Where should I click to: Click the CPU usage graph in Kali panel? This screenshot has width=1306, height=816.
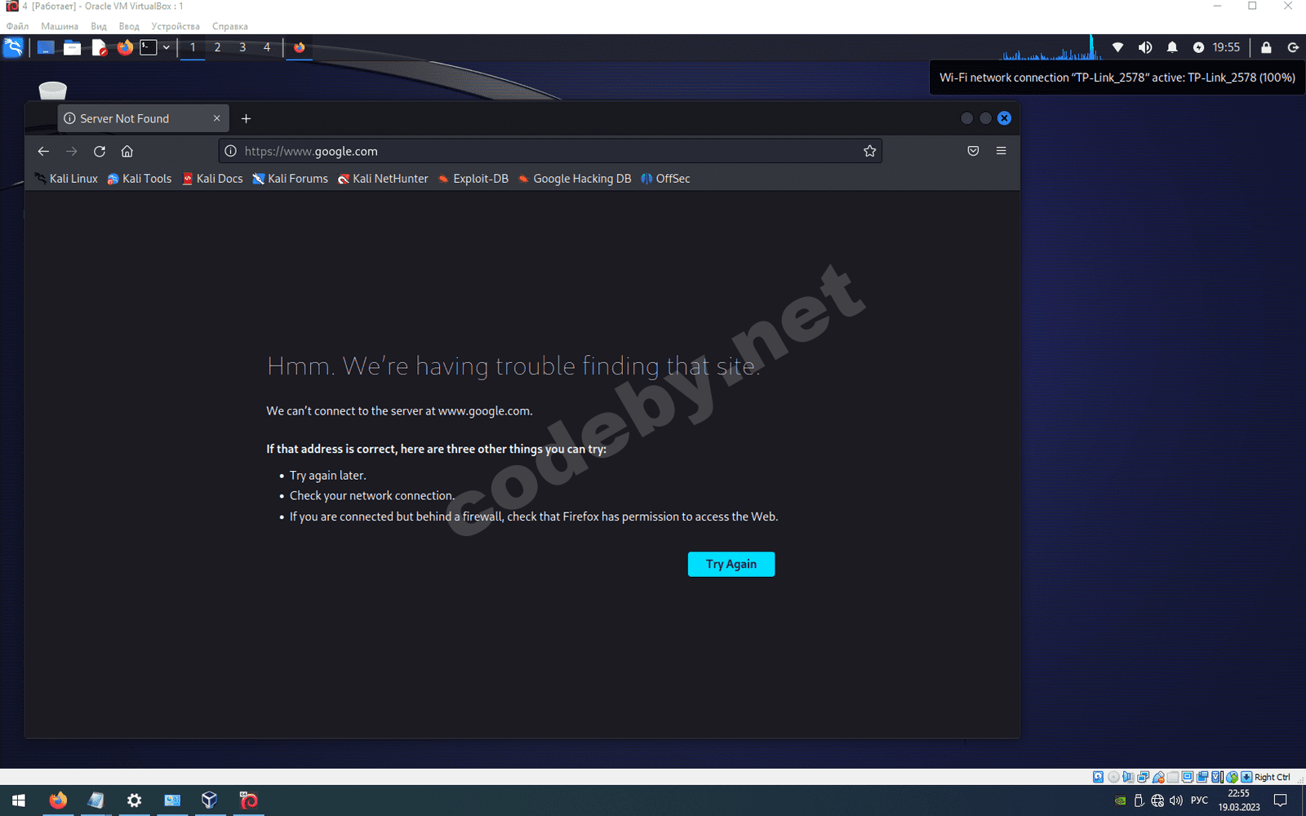(x=1051, y=48)
